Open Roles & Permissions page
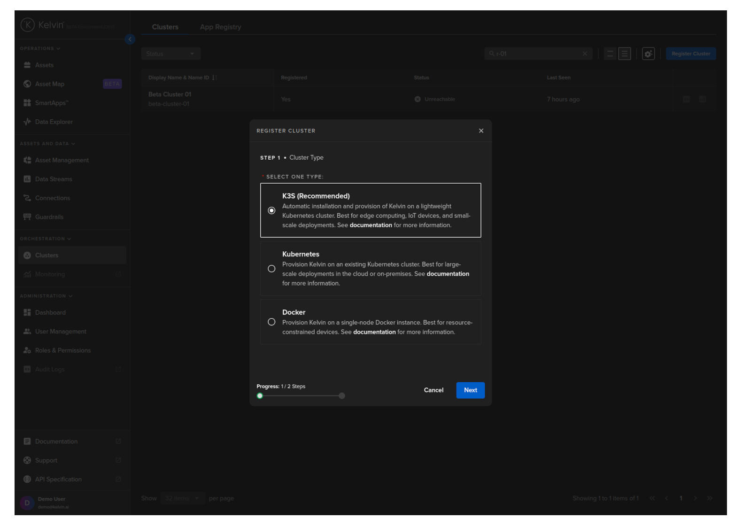This screenshot has width=742, height=526. pyautogui.click(x=62, y=350)
